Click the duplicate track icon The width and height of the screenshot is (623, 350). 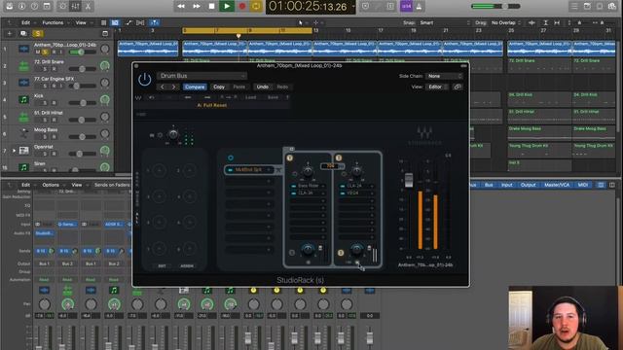point(23,34)
